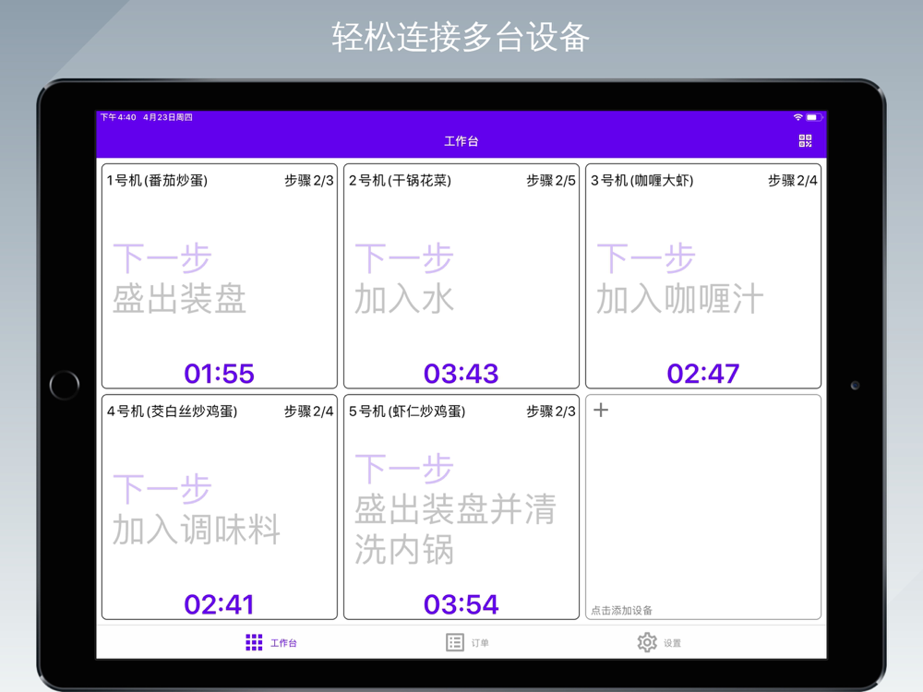Image resolution: width=923 pixels, height=692 pixels.
Task: Switch to the 订单 tab
Action: pyautogui.click(x=480, y=643)
